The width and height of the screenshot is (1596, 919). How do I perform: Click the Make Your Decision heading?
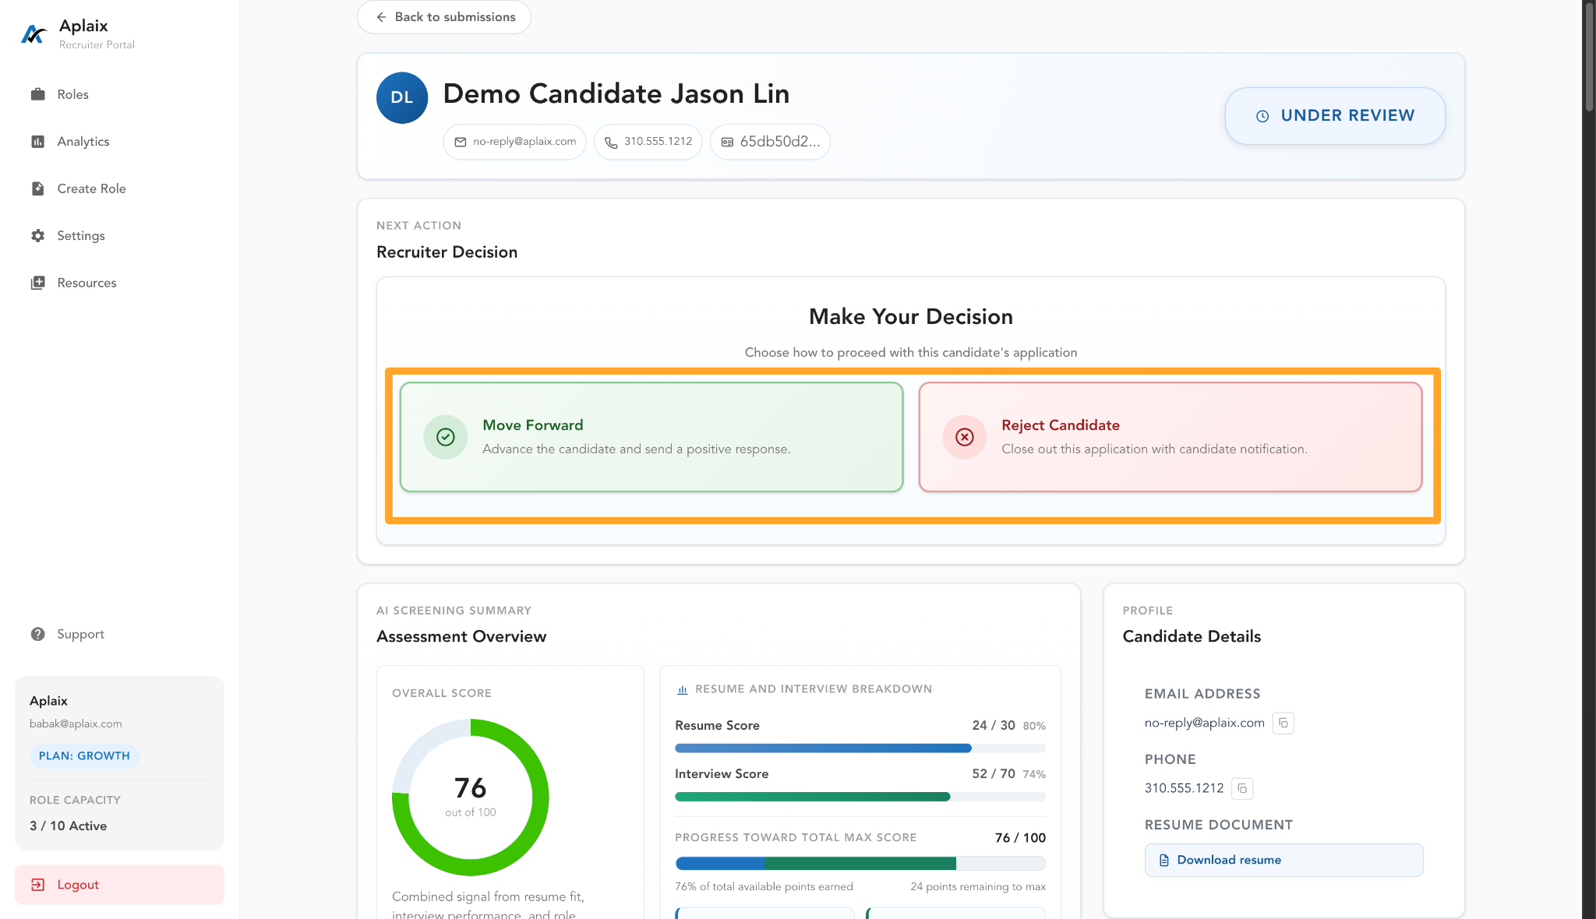(911, 317)
